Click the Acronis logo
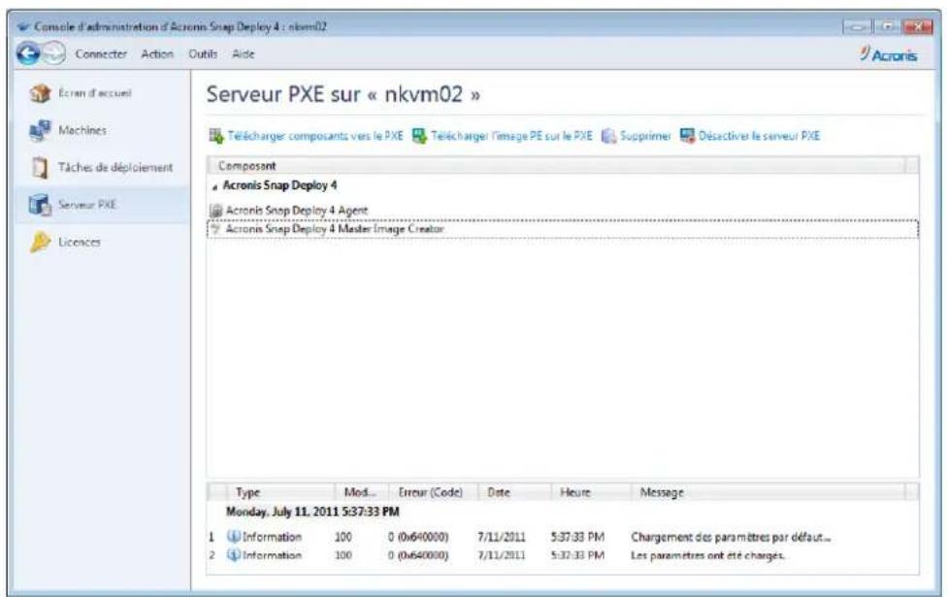The height and width of the screenshot is (597, 947). tap(889, 54)
